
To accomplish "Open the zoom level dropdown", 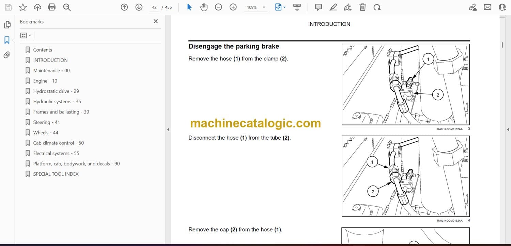I will coord(263,7).
